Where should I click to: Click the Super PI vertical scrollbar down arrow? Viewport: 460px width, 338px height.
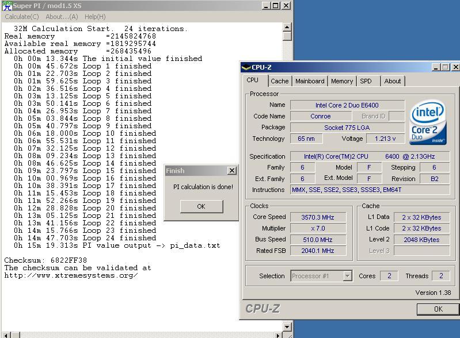pyautogui.click(x=287, y=327)
